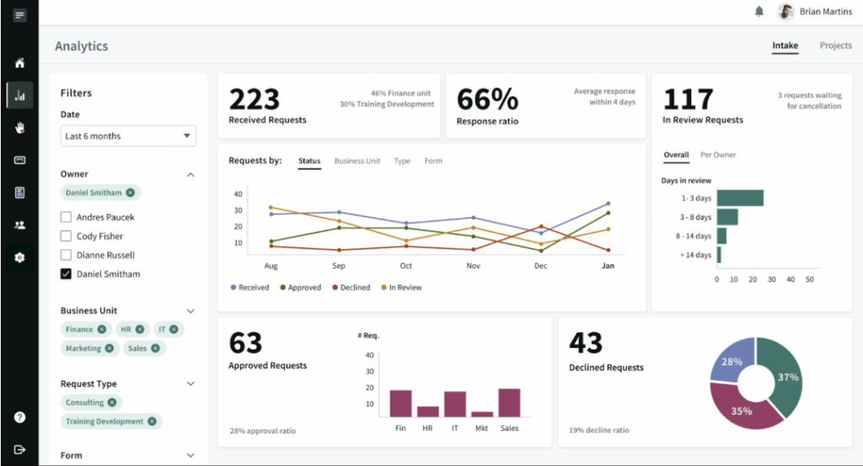This screenshot has width=863, height=466.
Task: Remove the Finance filter chip
Action: click(x=102, y=329)
